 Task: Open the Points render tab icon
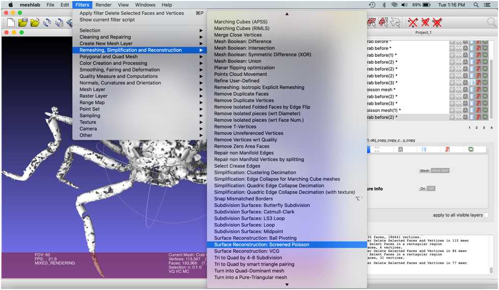[x=377, y=149]
